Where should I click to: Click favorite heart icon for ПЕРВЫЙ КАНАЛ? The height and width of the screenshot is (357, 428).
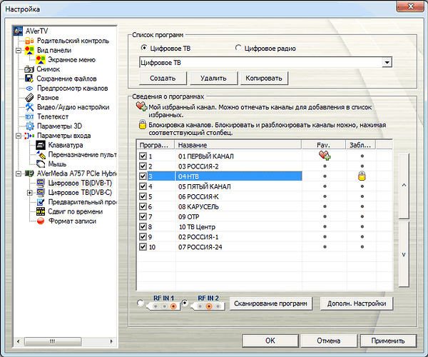(325, 156)
